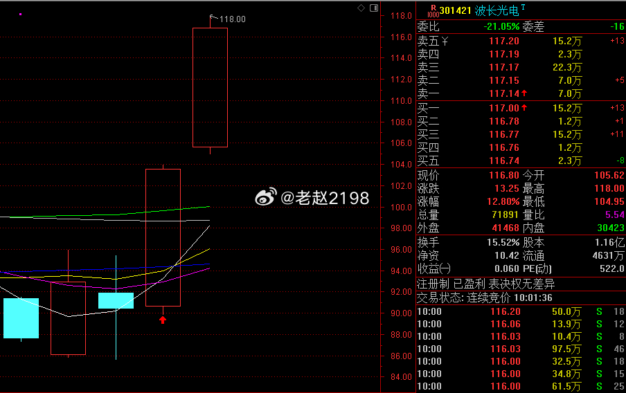Select the 买四 price 116.76

pos(504,147)
